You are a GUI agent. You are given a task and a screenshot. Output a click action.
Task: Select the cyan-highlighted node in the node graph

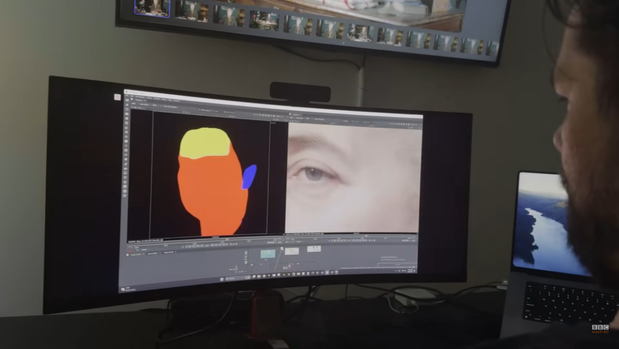point(267,253)
